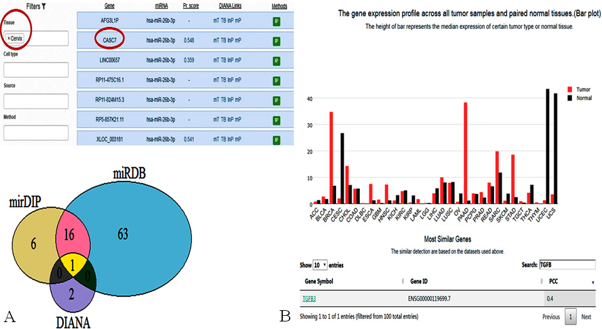Click the purple DIANA Venn region showing 2
The width and height of the screenshot is (602, 329).
click(71, 294)
